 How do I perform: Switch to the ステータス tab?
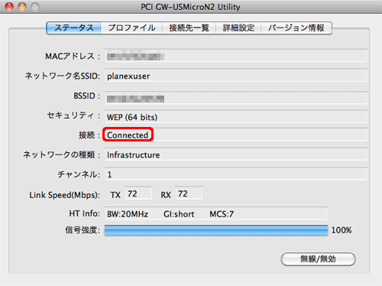tap(74, 28)
